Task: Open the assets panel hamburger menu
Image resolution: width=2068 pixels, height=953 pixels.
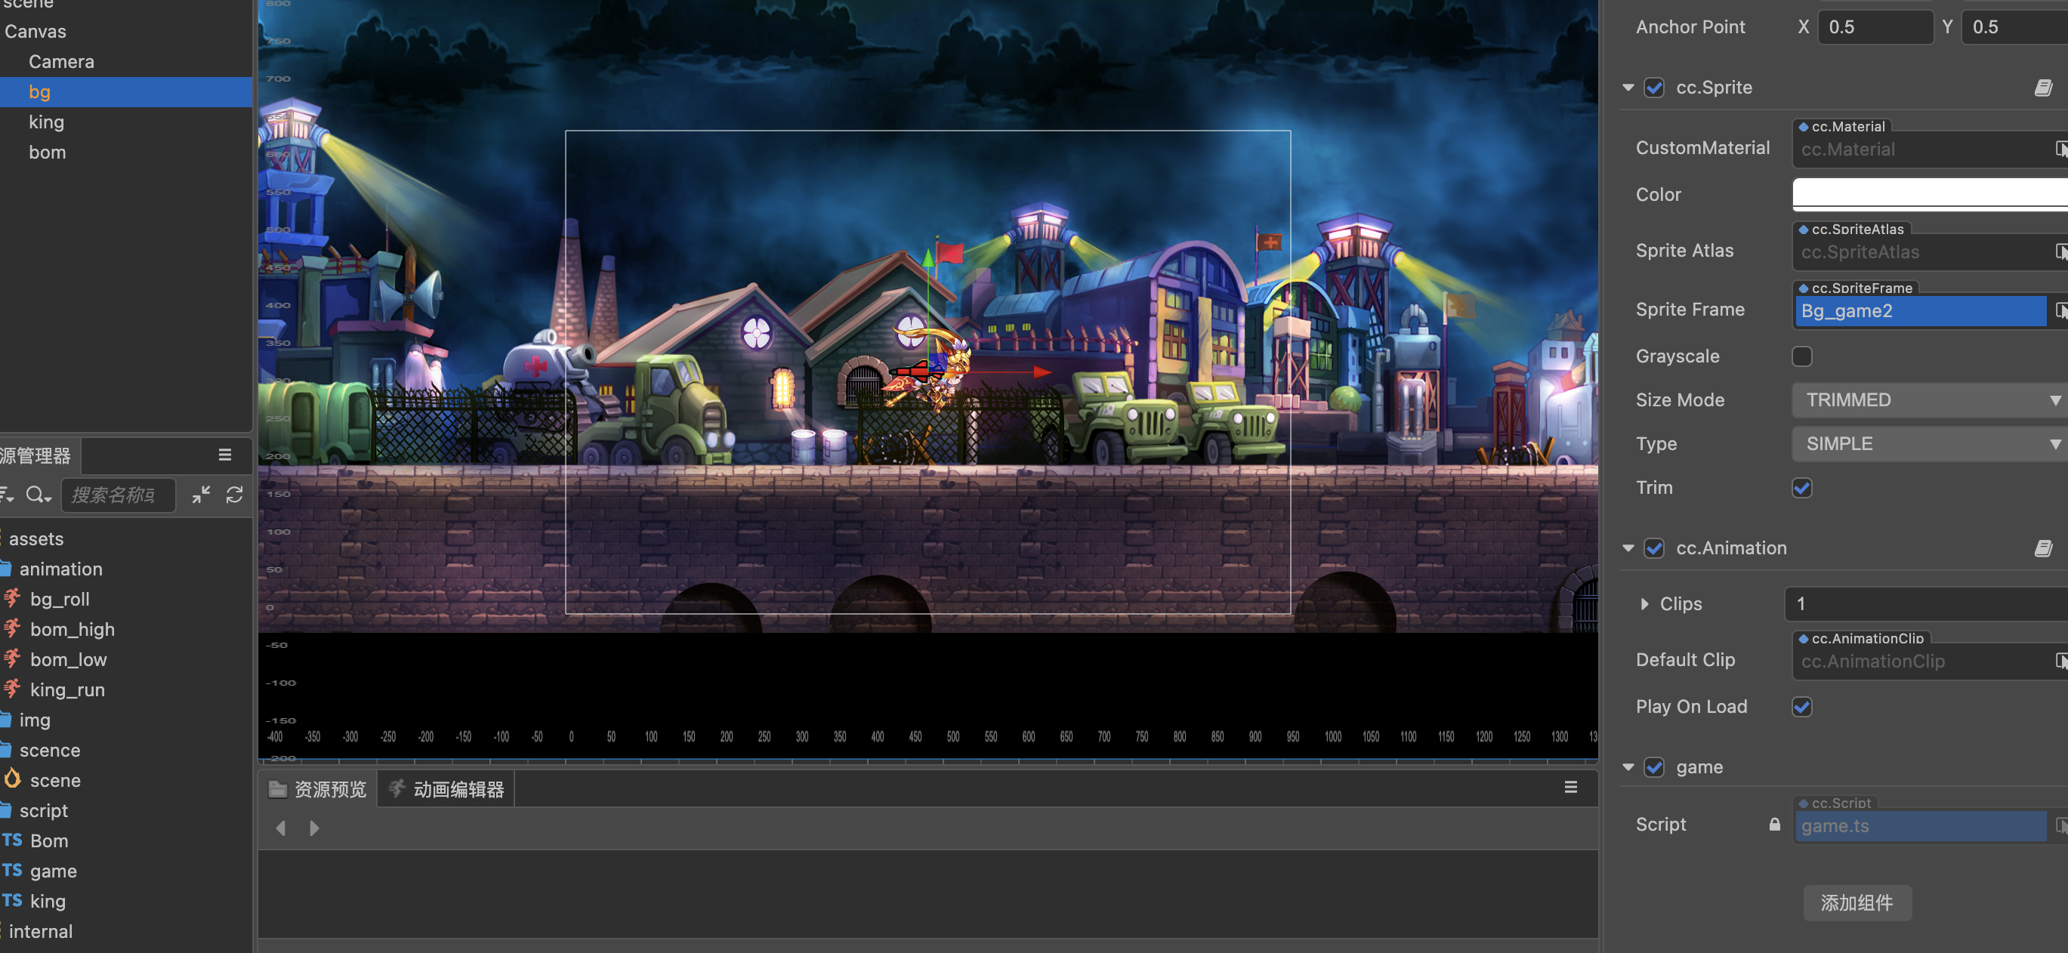Action: 225,455
